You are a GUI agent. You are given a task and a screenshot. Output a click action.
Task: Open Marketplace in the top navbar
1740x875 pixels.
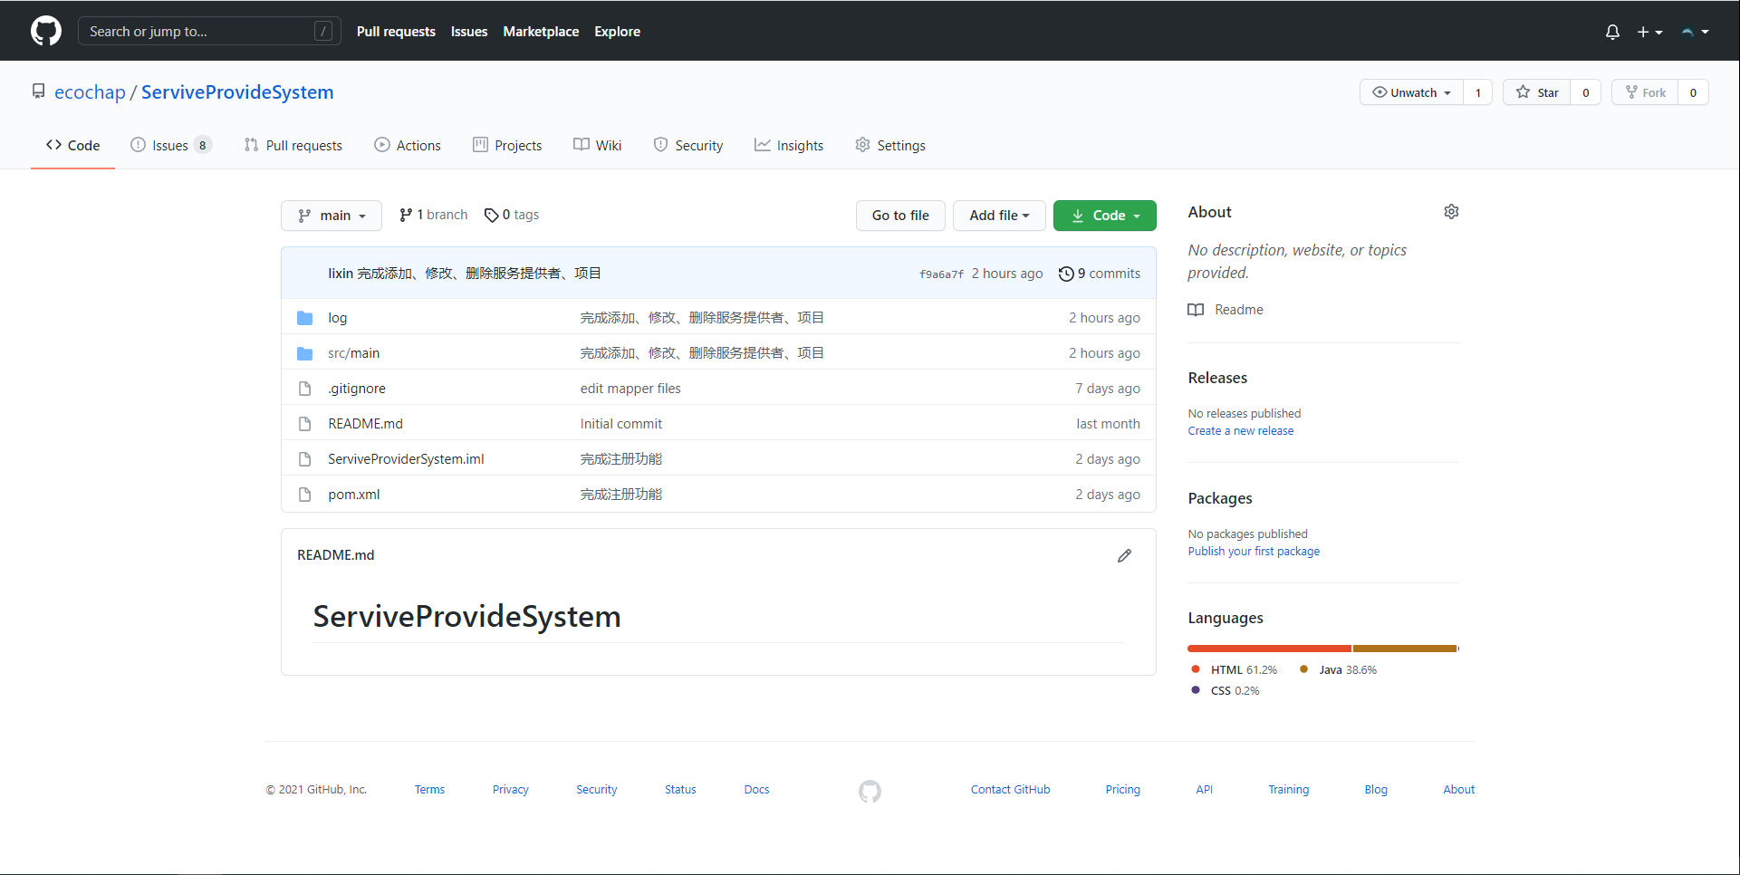pos(541,32)
